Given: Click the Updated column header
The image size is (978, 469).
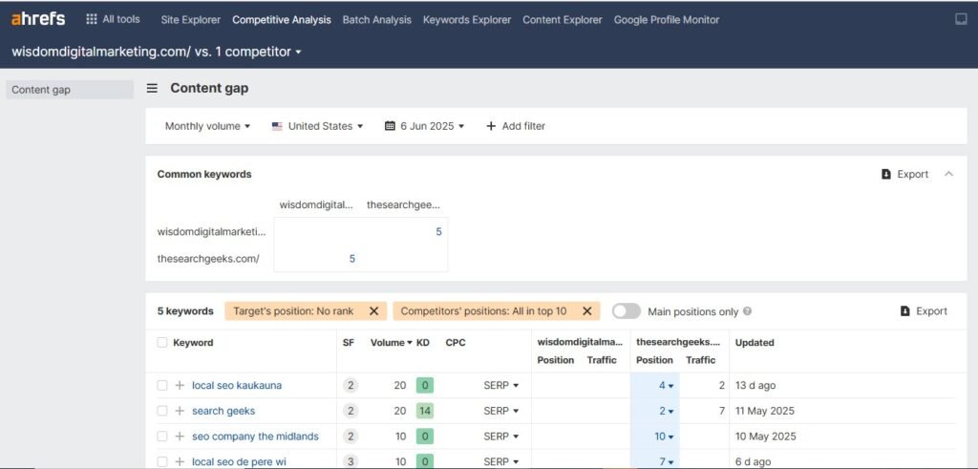Looking at the screenshot, I should (755, 342).
